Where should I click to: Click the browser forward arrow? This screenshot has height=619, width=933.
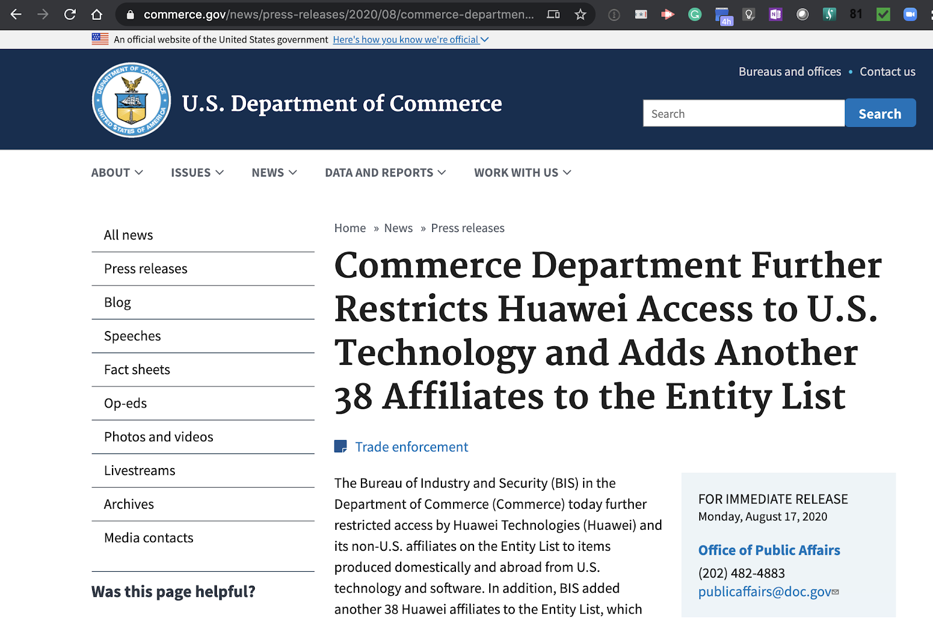[43, 15]
